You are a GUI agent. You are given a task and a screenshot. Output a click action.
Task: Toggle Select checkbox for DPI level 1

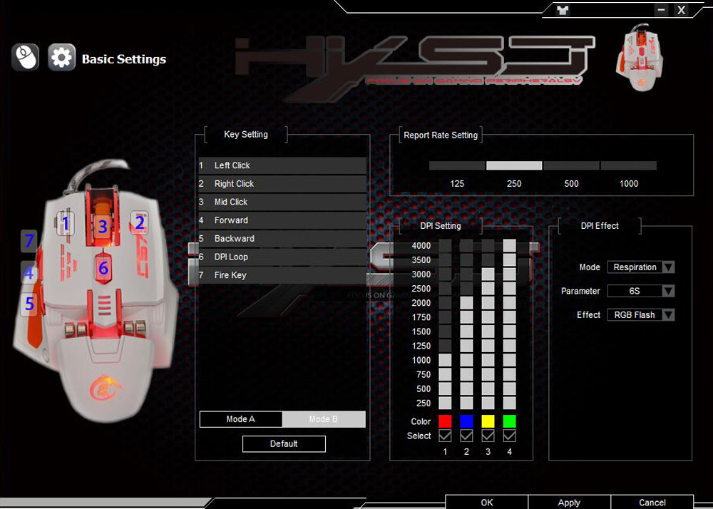pos(445,436)
